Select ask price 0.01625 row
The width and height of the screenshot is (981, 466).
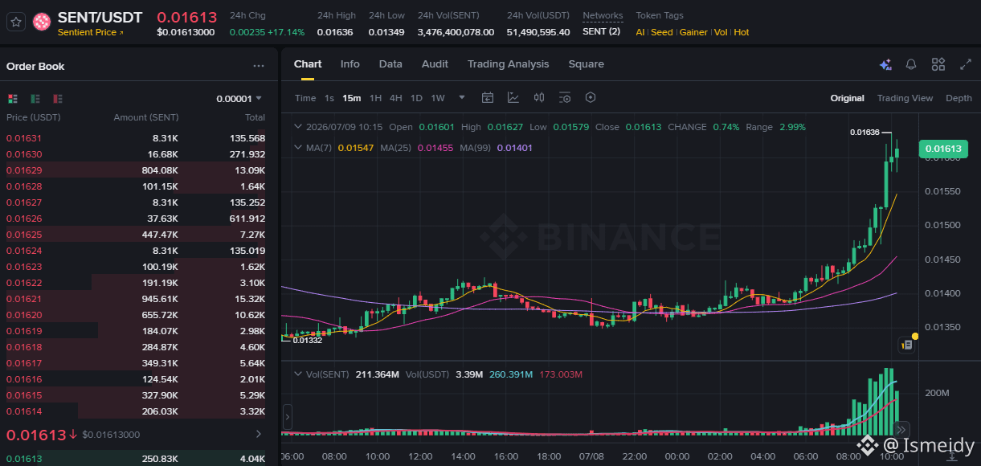tap(136, 235)
